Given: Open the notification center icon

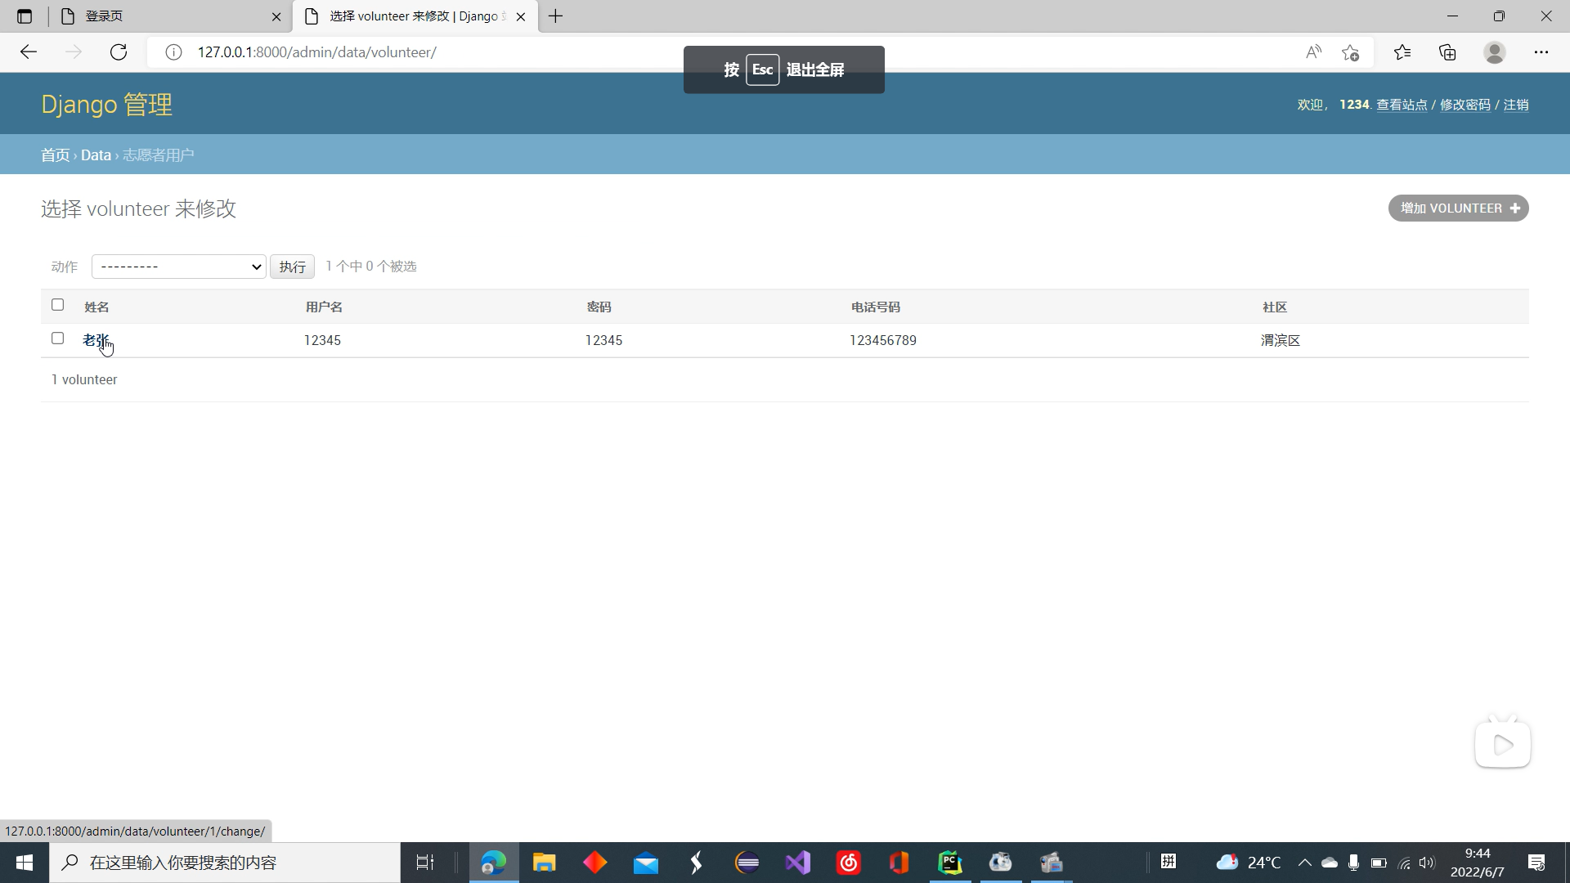Looking at the screenshot, I should [1536, 863].
